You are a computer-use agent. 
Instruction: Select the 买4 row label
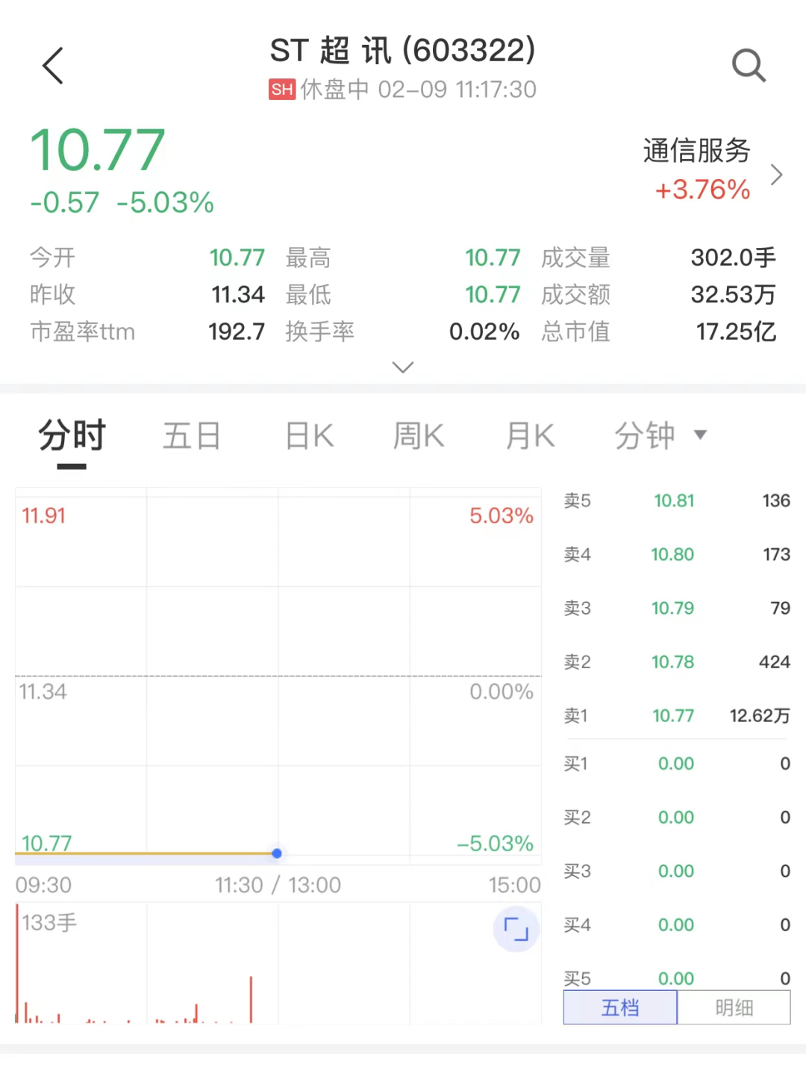[577, 924]
